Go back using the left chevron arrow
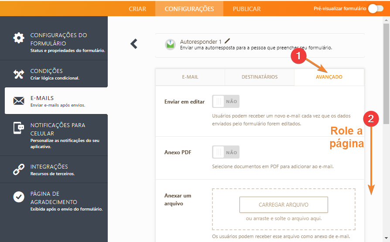The width and height of the screenshot is (390, 242). click(x=134, y=44)
